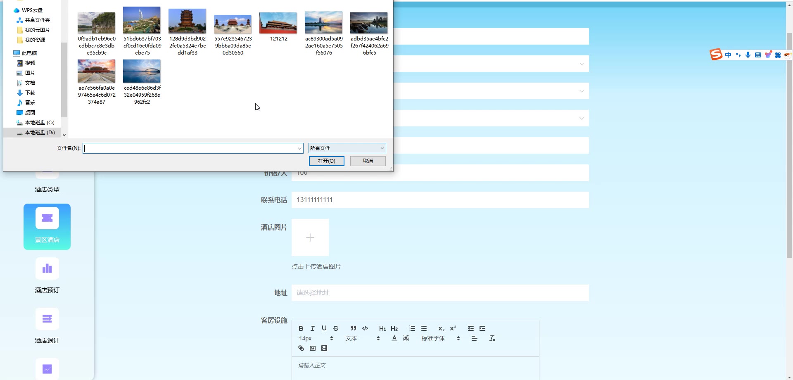The height and width of the screenshot is (380, 793).
Task: Create an ordered numbered list
Action: tap(412, 328)
